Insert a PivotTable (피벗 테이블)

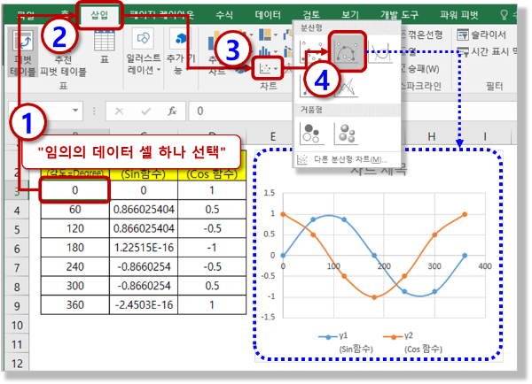22,52
